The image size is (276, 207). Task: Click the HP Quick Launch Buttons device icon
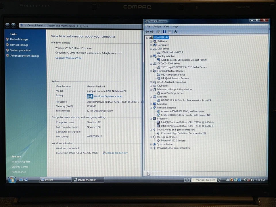pyautogui.click(x=159, y=78)
